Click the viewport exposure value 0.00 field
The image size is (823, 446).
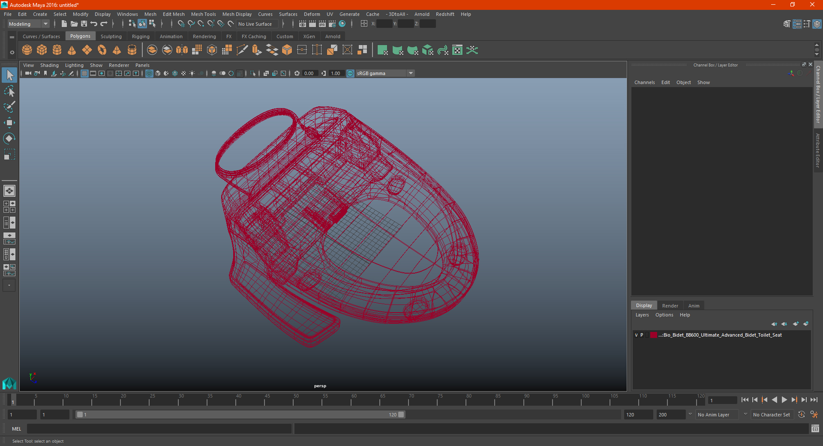point(310,73)
